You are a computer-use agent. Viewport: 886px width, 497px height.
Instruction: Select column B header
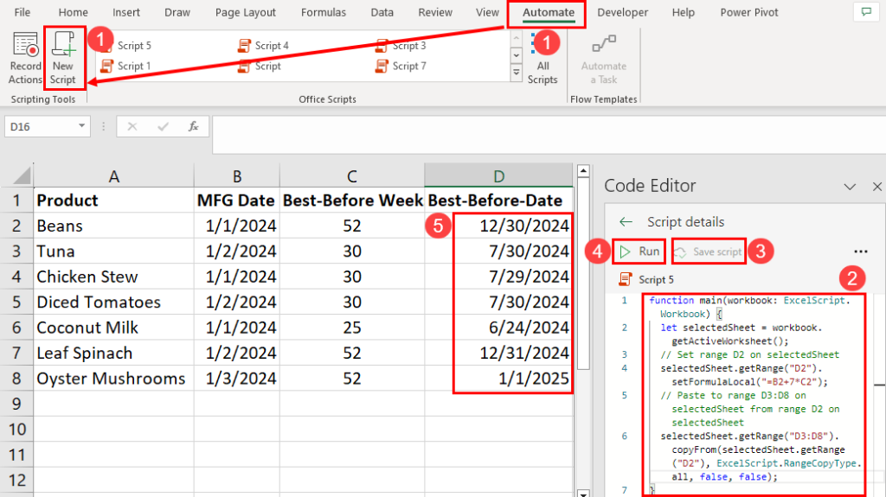[x=237, y=176]
